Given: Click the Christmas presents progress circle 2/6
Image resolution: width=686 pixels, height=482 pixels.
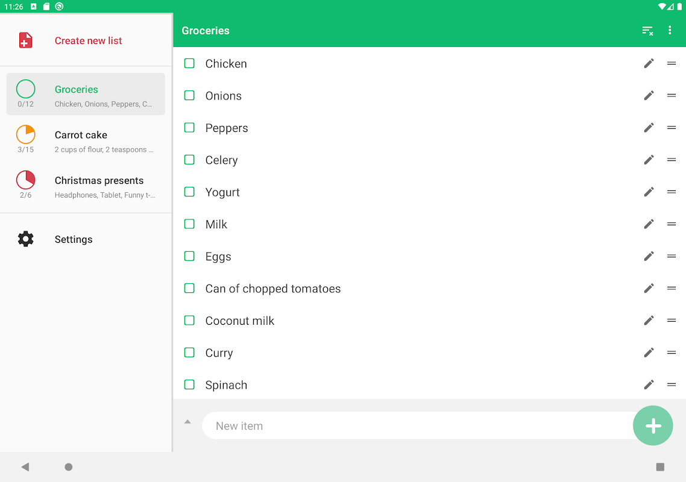Looking at the screenshot, I should tap(26, 180).
